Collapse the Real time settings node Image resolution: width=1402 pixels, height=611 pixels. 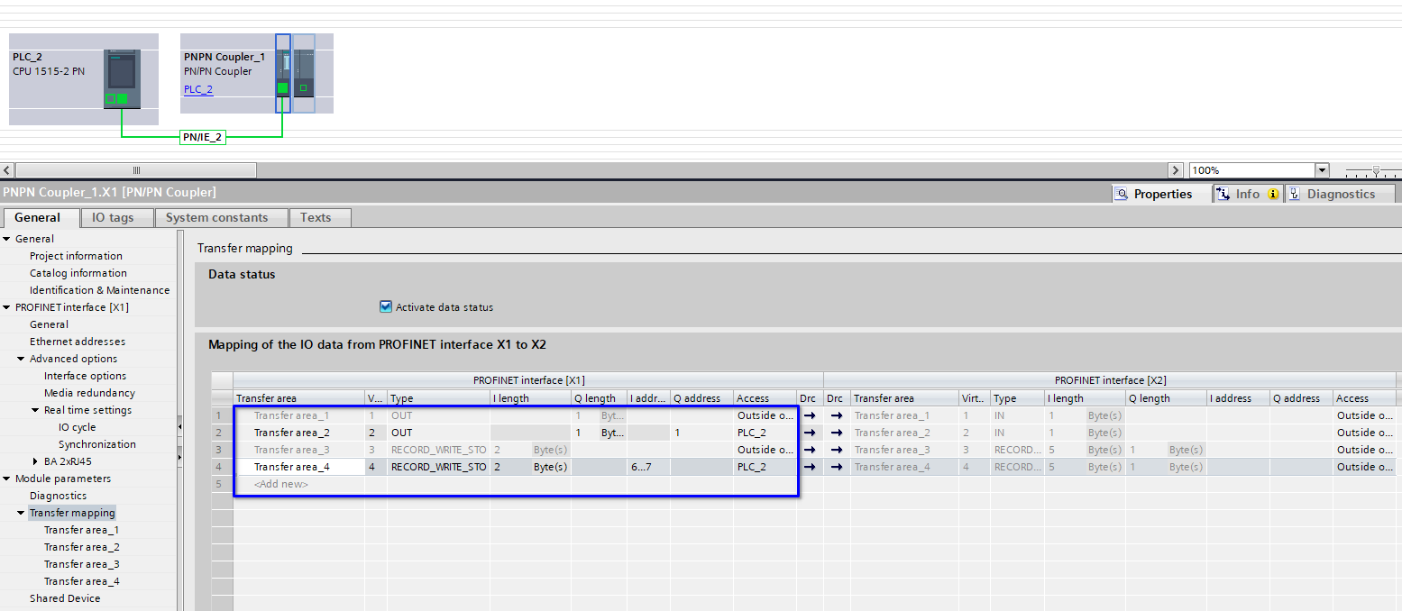click(35, 410)
